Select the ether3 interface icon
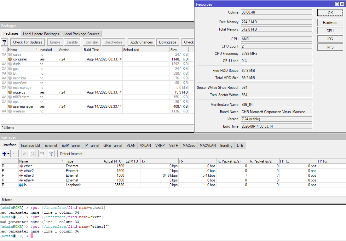Image resolution: width=346 pixels, height=241 pixels. click(21, 175)
